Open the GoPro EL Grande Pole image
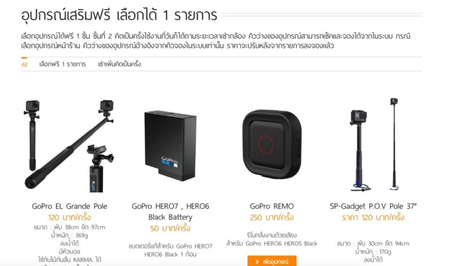Image resolution: width=451 pixels, height=266 pixels. [69, 146]
